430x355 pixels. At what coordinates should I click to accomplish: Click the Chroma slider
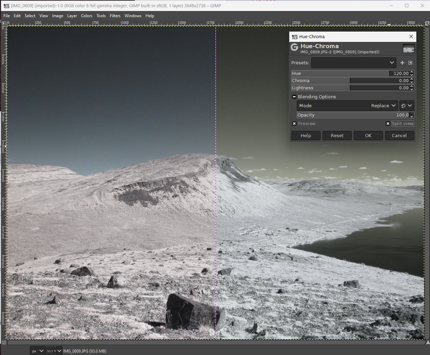pyautogui.click(x=350, y=81)
